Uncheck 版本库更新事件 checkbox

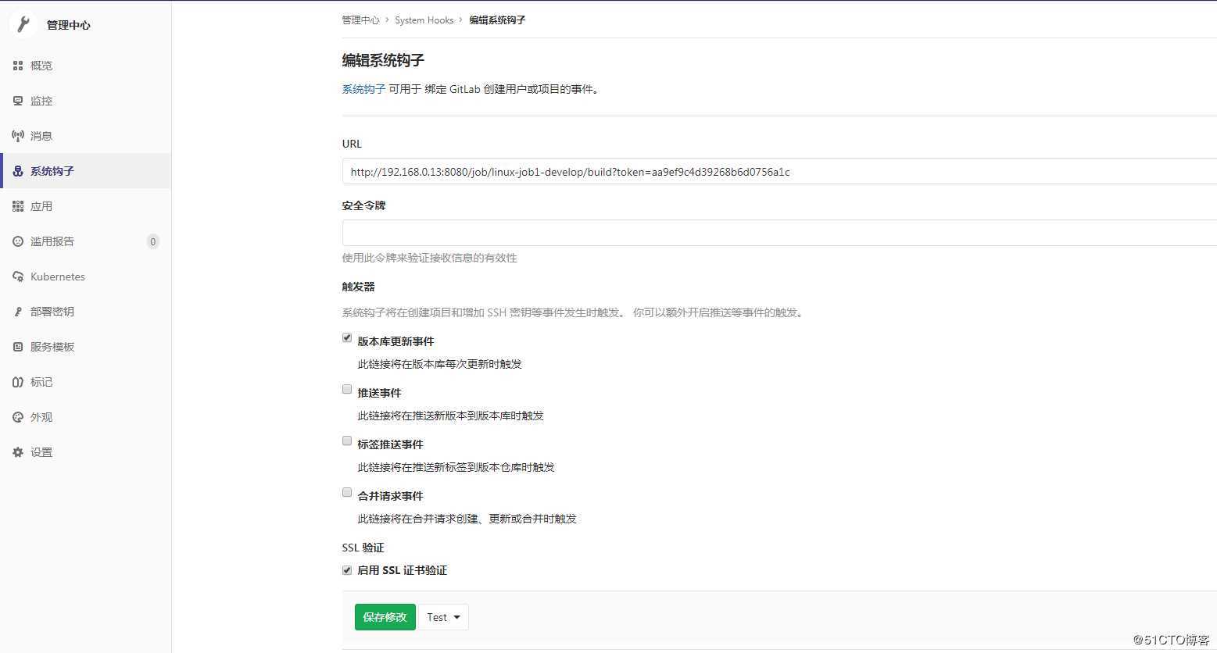click(347, 338)
